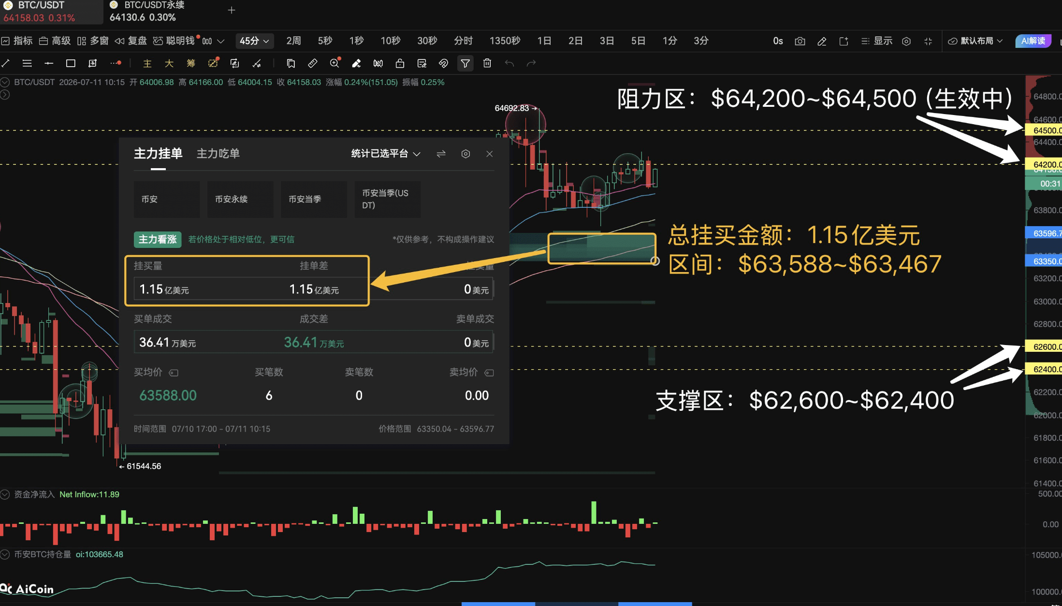Select the horizontal price line tool
This screenshot has width=1062, height=606.
pos(49,63)
